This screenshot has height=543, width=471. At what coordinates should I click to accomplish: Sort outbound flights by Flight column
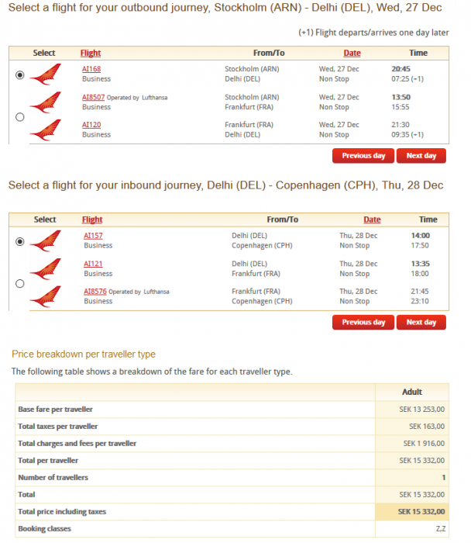click(x=91, y=54)
